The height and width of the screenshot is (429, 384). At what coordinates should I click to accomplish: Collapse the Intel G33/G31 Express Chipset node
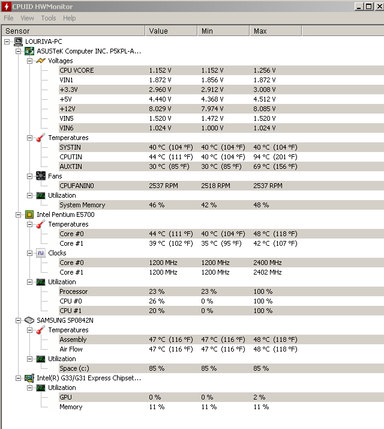[x=19, y=378]
